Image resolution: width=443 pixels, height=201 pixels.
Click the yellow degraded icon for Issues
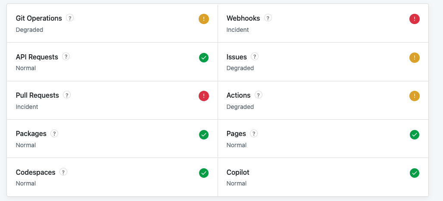point(415,58)
